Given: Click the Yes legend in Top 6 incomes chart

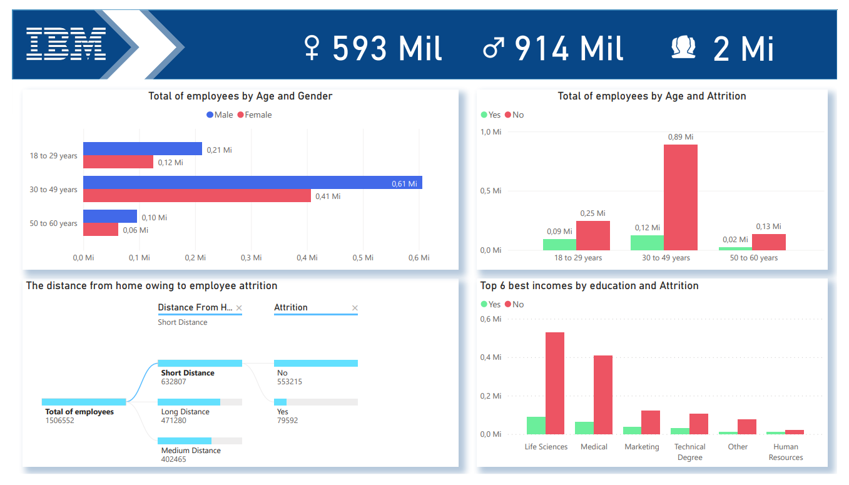Looking at the screenshot, I should click(x=491, y=305).
